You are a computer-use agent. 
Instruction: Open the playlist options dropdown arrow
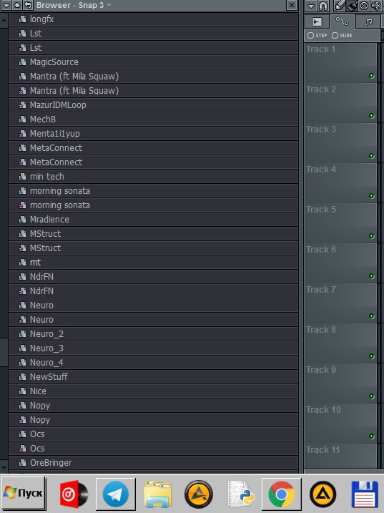(310, 6)
